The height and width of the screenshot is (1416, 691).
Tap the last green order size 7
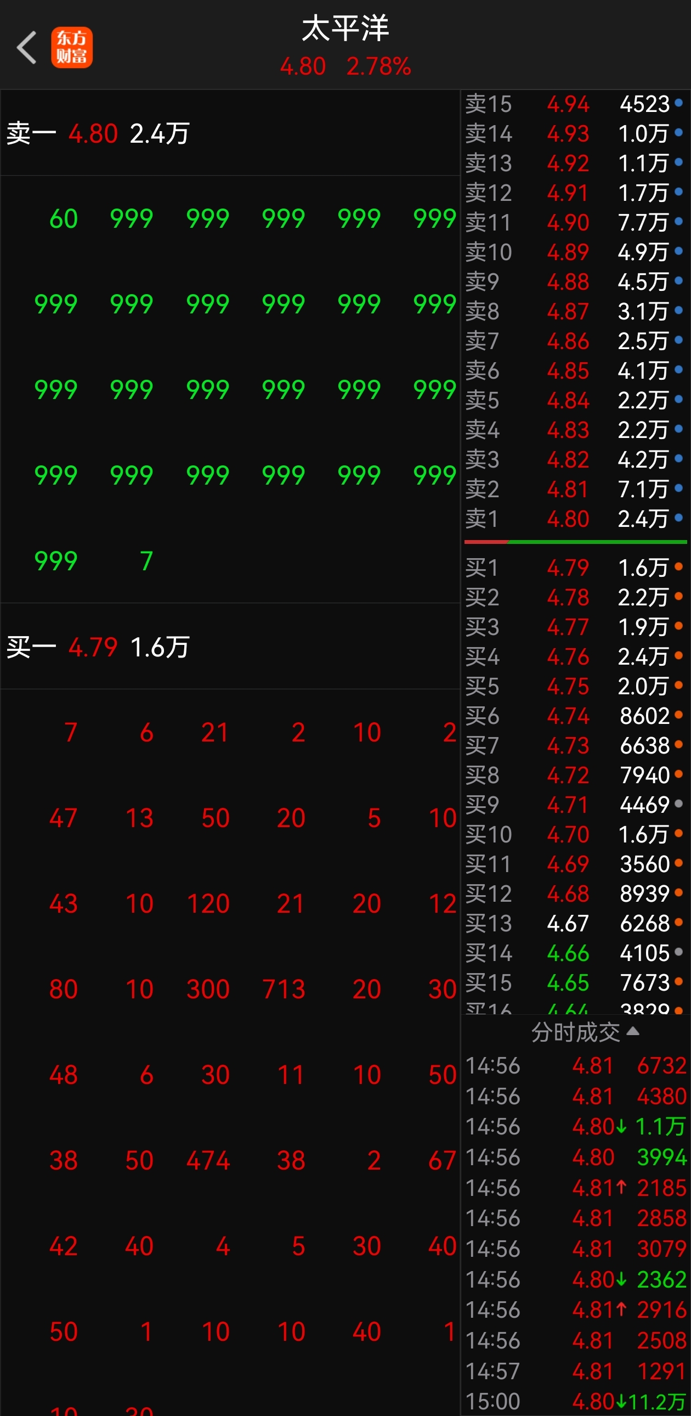146,561
